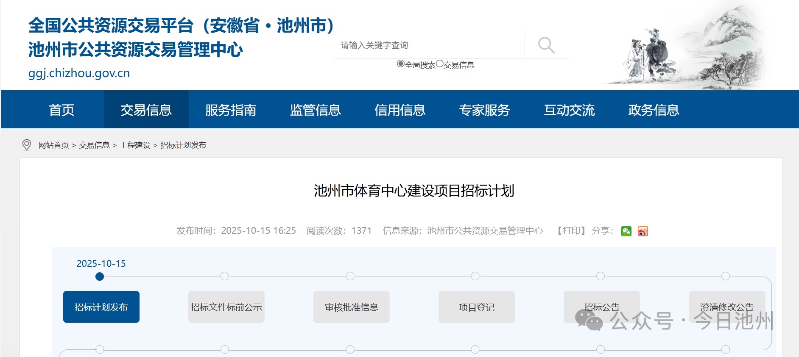Type in the keyword search field
This screenshot has height=357, width=799.
[429, 45]
